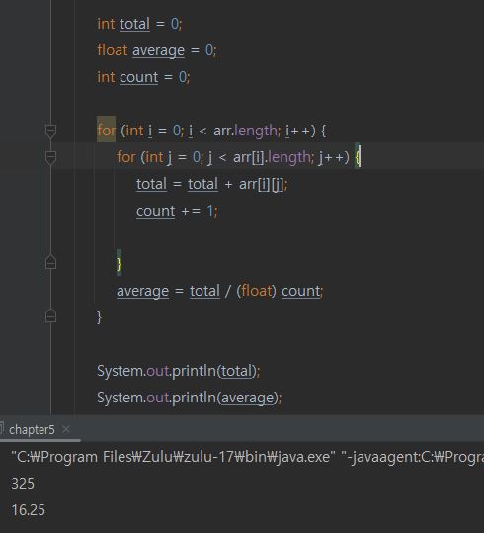This screenshot has height=533, width=484.
Task: Click the '(float)' cast keyword
Action: pos(256,291)
